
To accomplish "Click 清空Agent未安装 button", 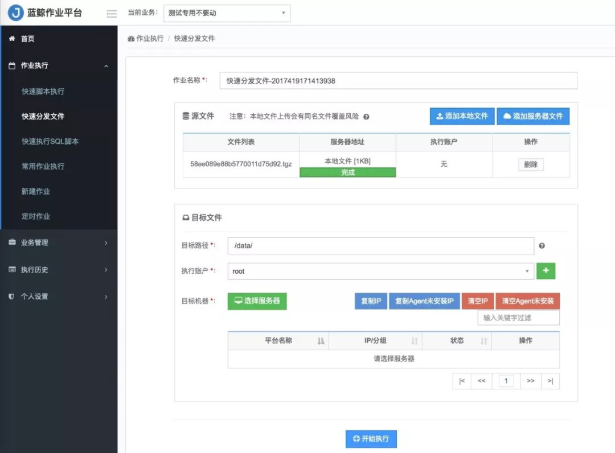I will [527, 301].
